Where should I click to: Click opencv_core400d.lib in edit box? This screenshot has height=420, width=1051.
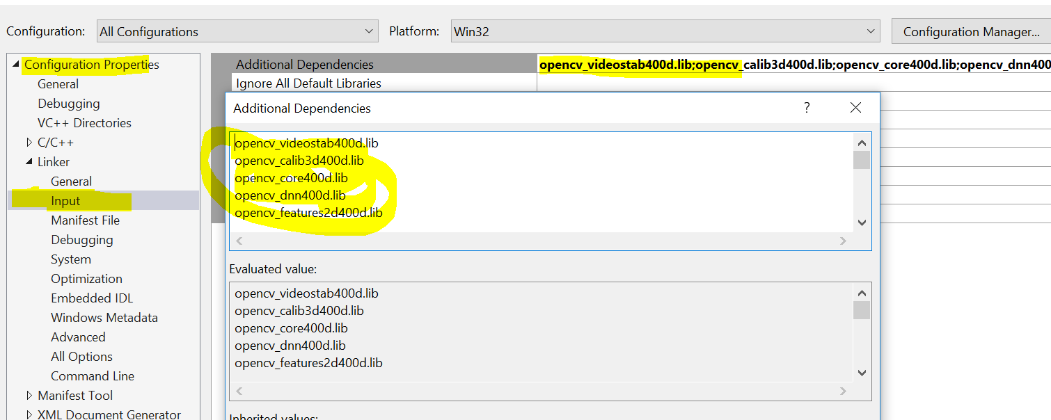pos(291,178)
